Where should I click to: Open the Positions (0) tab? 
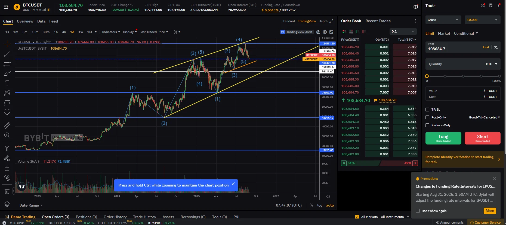tap(86, 217)
